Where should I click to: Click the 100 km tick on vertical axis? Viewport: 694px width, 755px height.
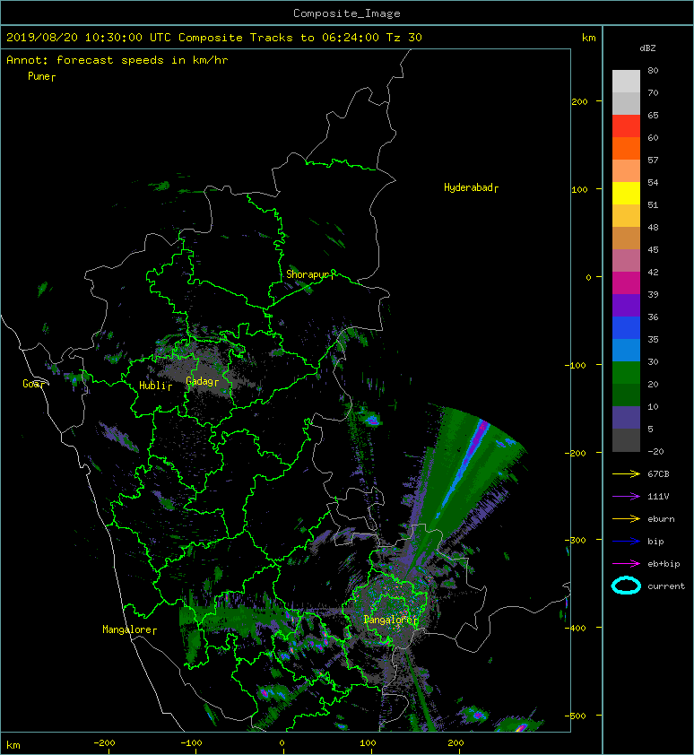(x=580, y=189)
